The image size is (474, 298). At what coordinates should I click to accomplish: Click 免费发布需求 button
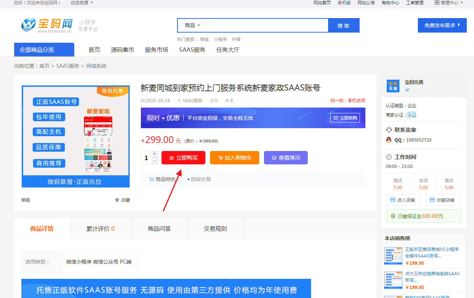(x=442, y=25)
